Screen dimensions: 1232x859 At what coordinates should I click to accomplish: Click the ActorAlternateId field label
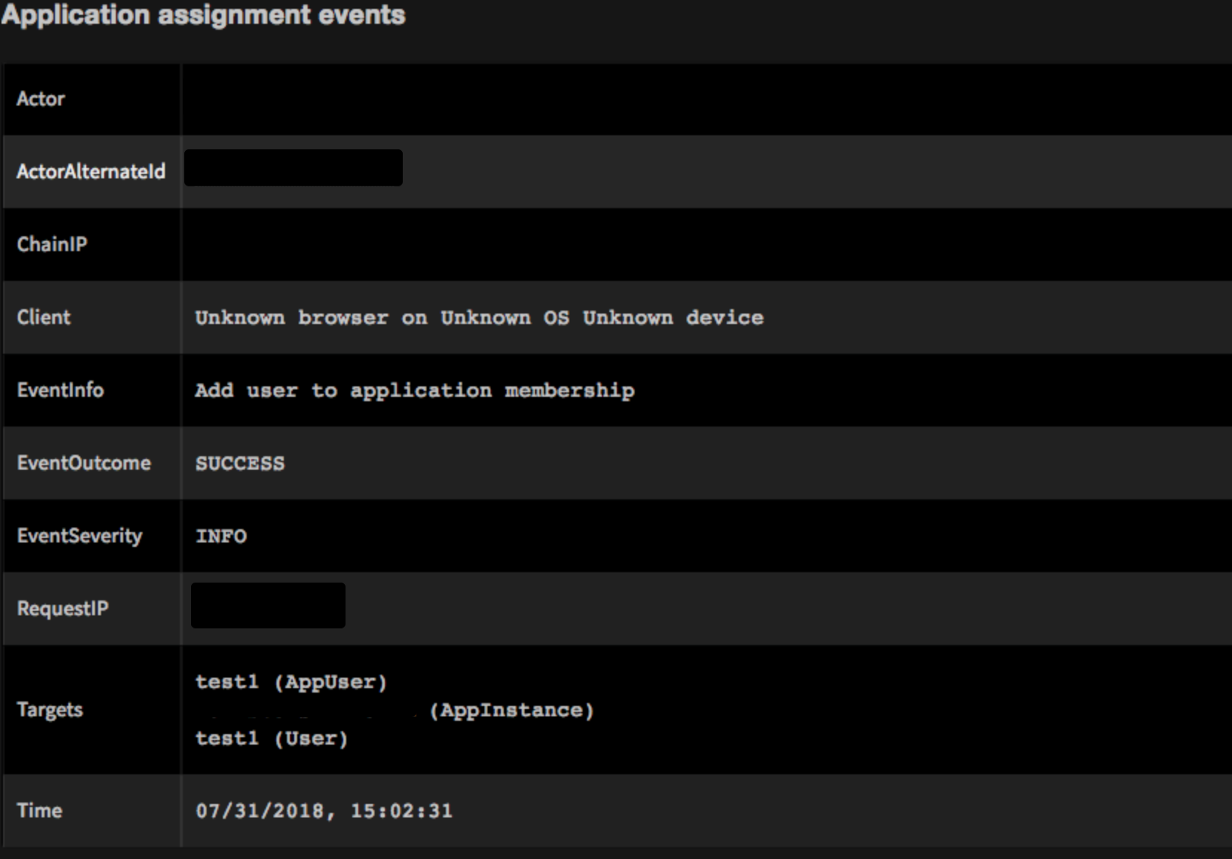pyautogui.click(x=91, y=172)
